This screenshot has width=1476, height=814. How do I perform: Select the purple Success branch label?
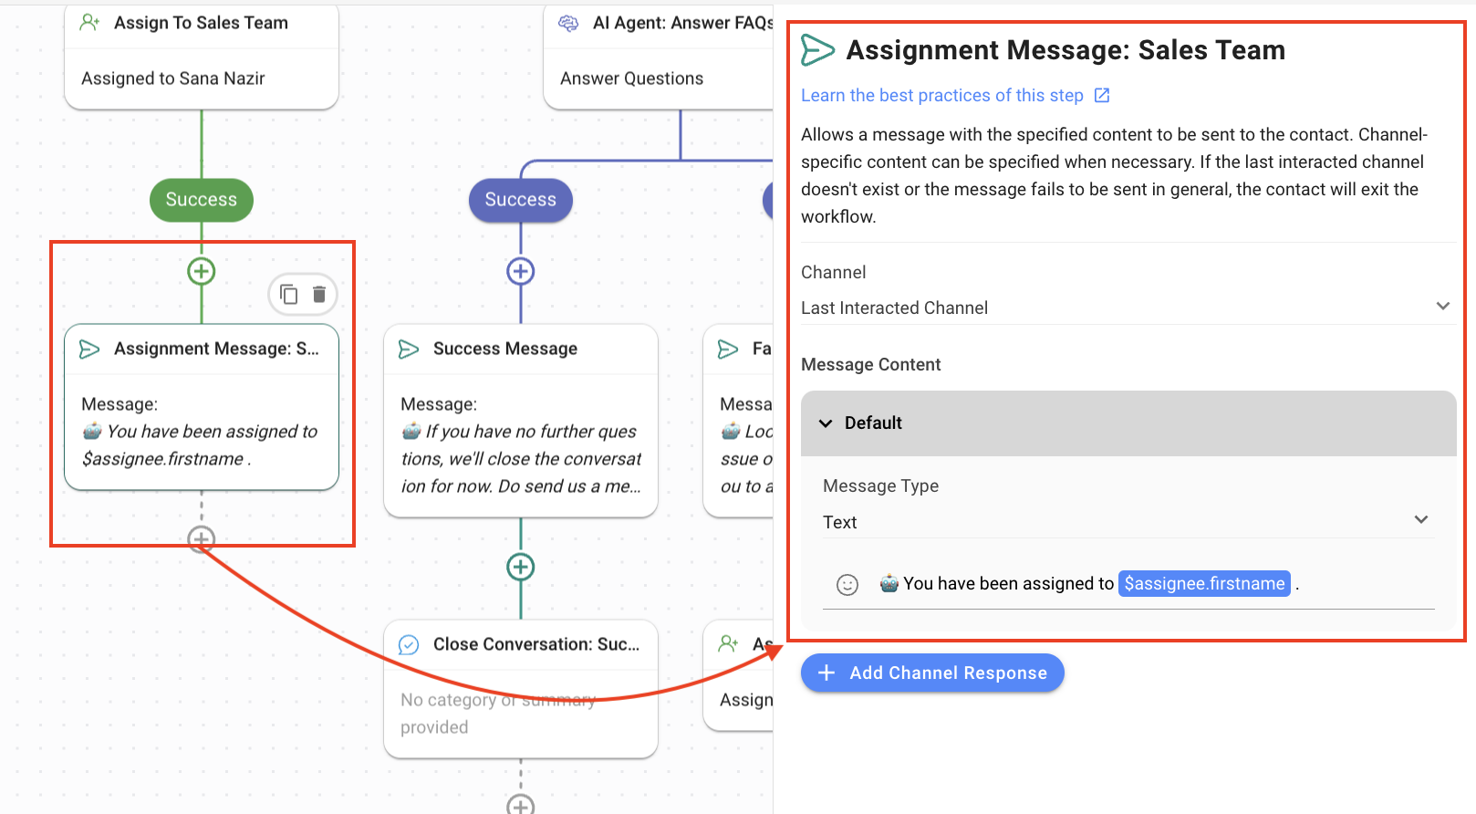coord(521,200)
